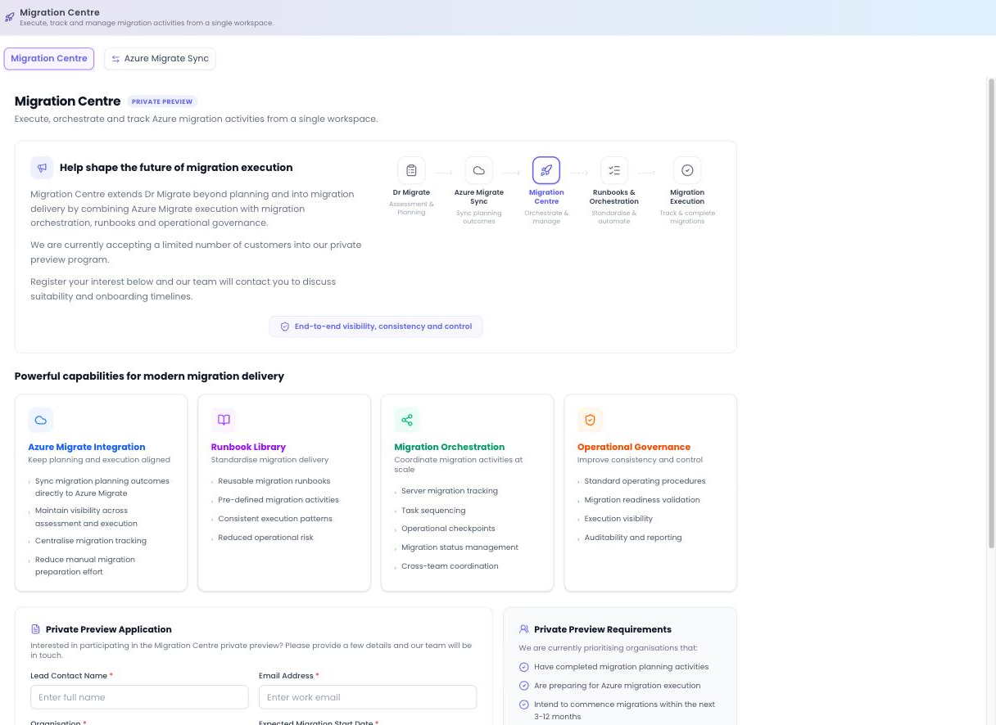Viewport: 996px width, 725px height.
Task: Click 'Pre-defined migration activities' list item
Action: click(278, 500)
